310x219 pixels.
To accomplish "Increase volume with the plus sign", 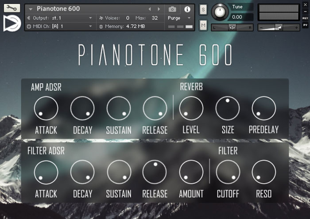I will [x=296, y=27].
